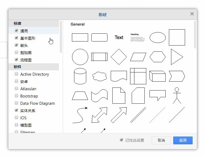Enable the 剪贴画 checkbox

tap(16, 53)
